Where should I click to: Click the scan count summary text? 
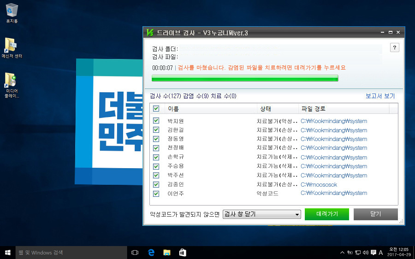coord(193,96)
